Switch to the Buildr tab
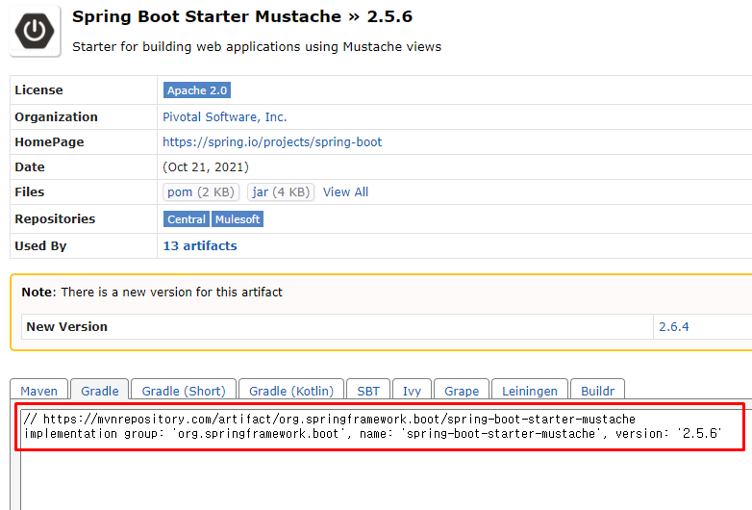 pyautogui.click(x=597, y=391)
